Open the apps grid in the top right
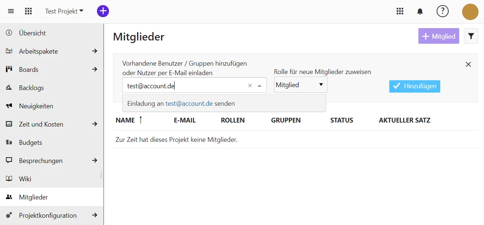The width and height of the screenshot is (484, 225). point(400,11)
